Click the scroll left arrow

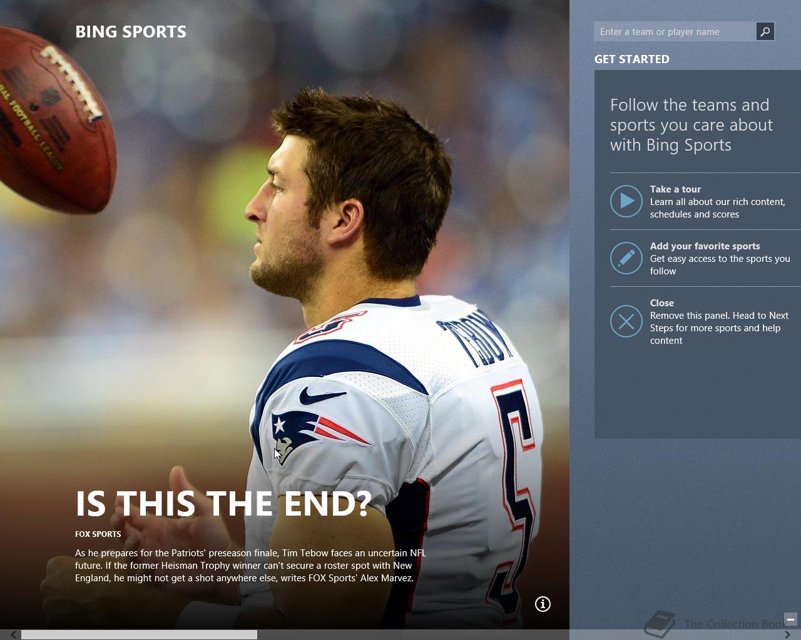[x=13, y=634]
